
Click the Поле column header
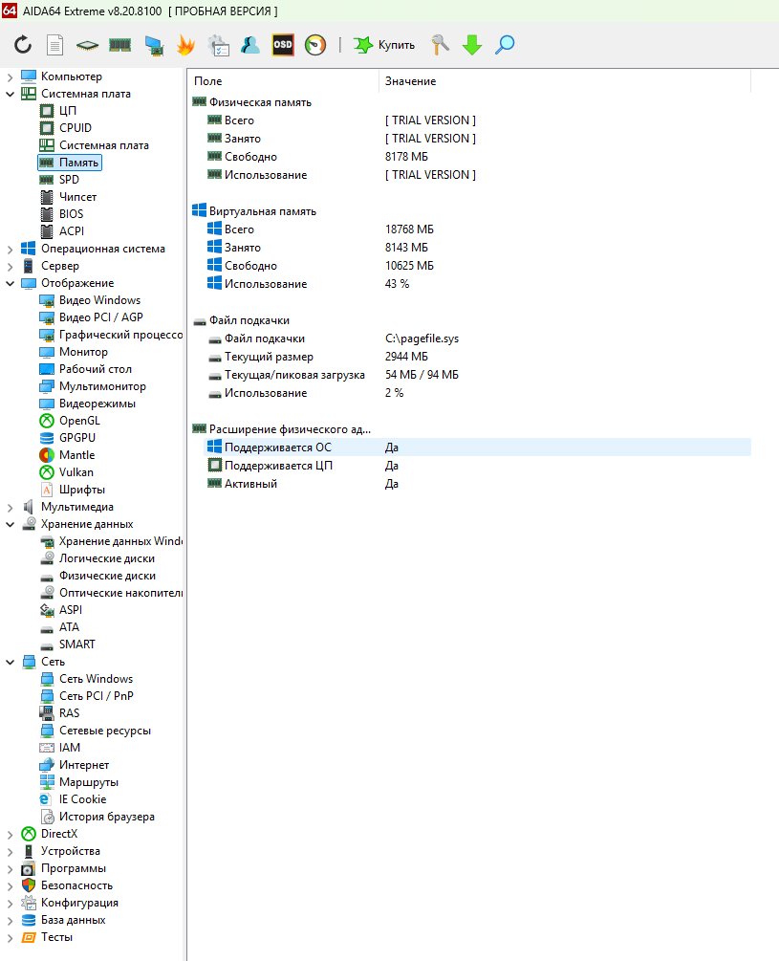pyautogui.click(x=283, y=81)
